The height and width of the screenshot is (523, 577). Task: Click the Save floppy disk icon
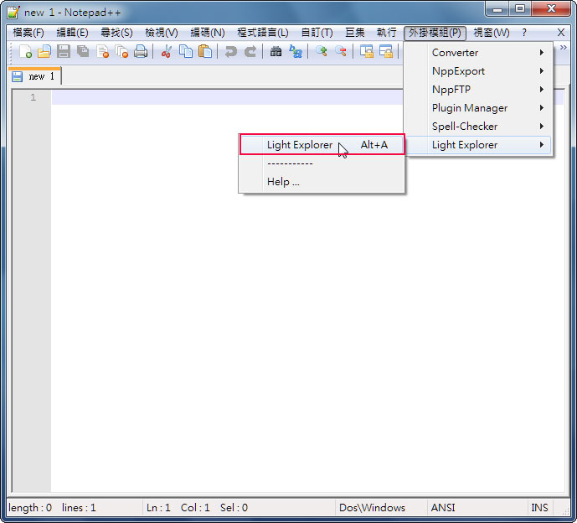click(x=64, y=51)
